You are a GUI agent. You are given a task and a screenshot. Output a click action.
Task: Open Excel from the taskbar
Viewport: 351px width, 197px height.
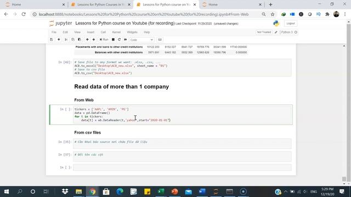pos(161,192)
